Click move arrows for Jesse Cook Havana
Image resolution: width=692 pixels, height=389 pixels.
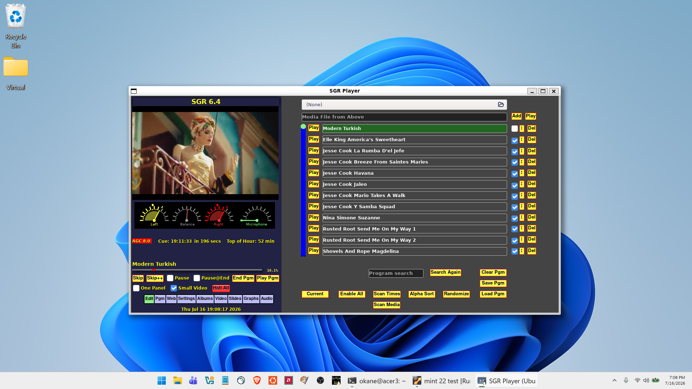[x=522, y=173]
